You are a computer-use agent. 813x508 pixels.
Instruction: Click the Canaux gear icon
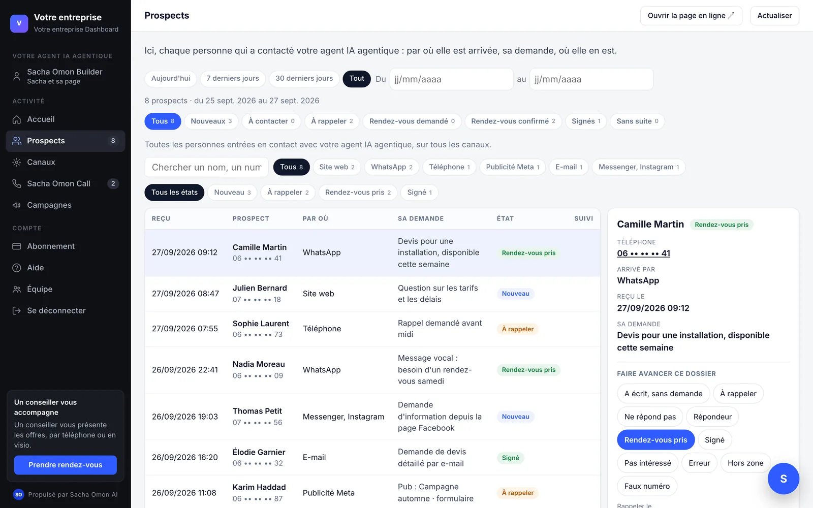coord(17,162)
